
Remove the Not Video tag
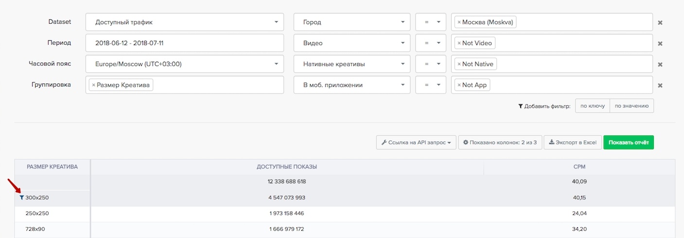(x=459, y=43)
